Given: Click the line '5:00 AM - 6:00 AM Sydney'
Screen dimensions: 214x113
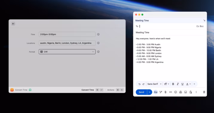Looking at the screenshot, I should click(x=149, y=56).
